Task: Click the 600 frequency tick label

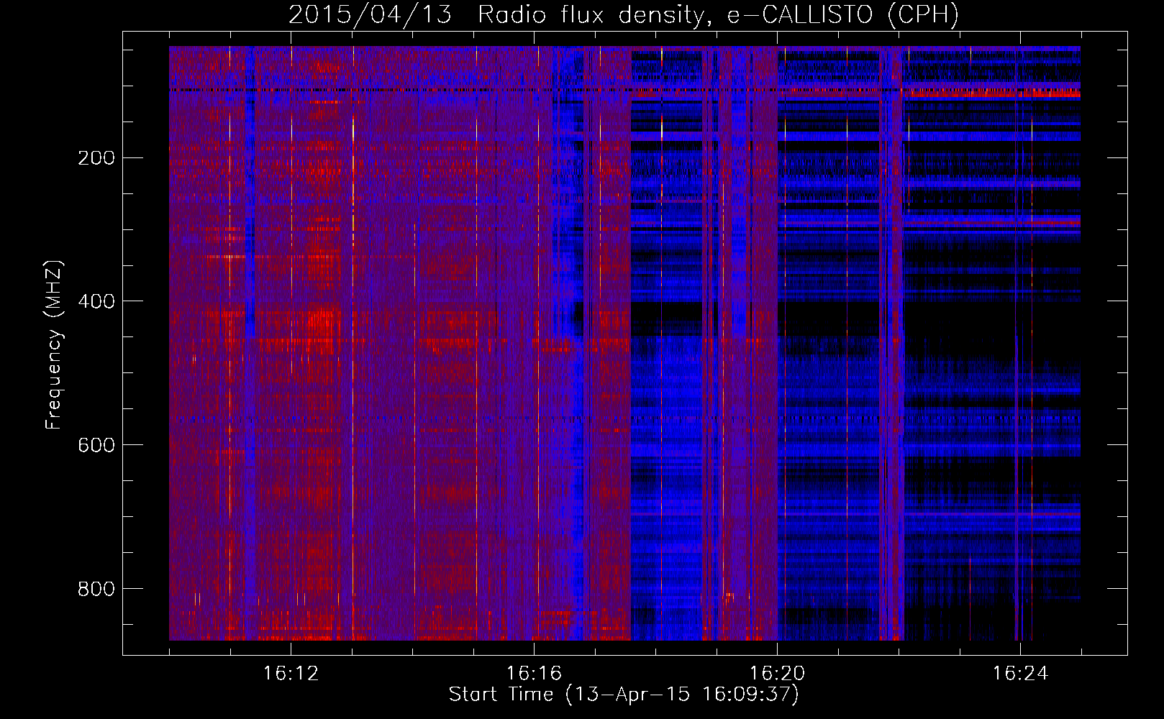Action: tap(96, 445)
